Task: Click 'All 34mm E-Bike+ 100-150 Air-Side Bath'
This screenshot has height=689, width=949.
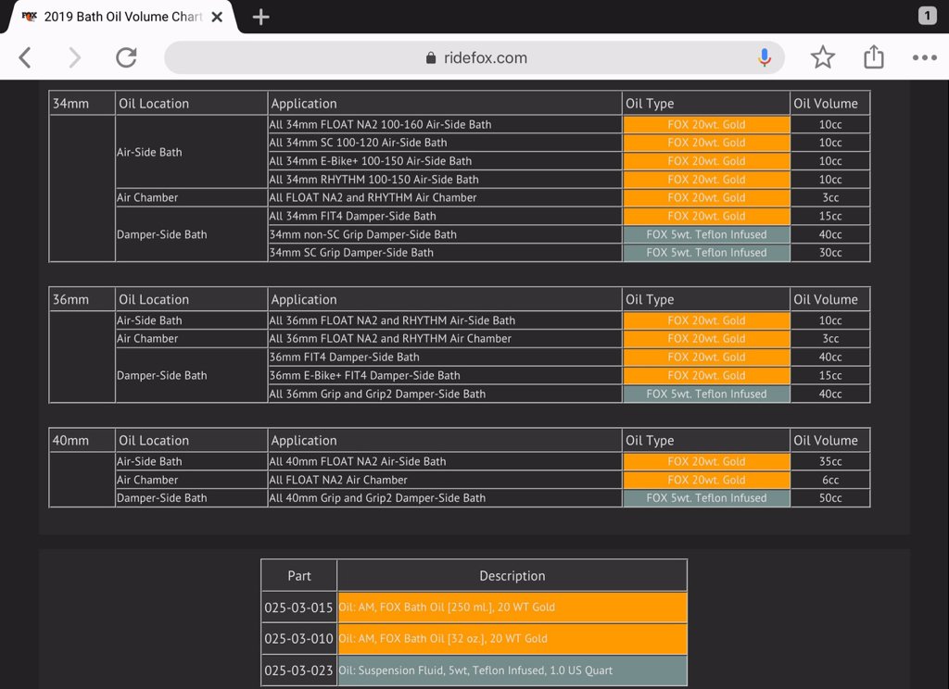Action: [x=371, y=161]
